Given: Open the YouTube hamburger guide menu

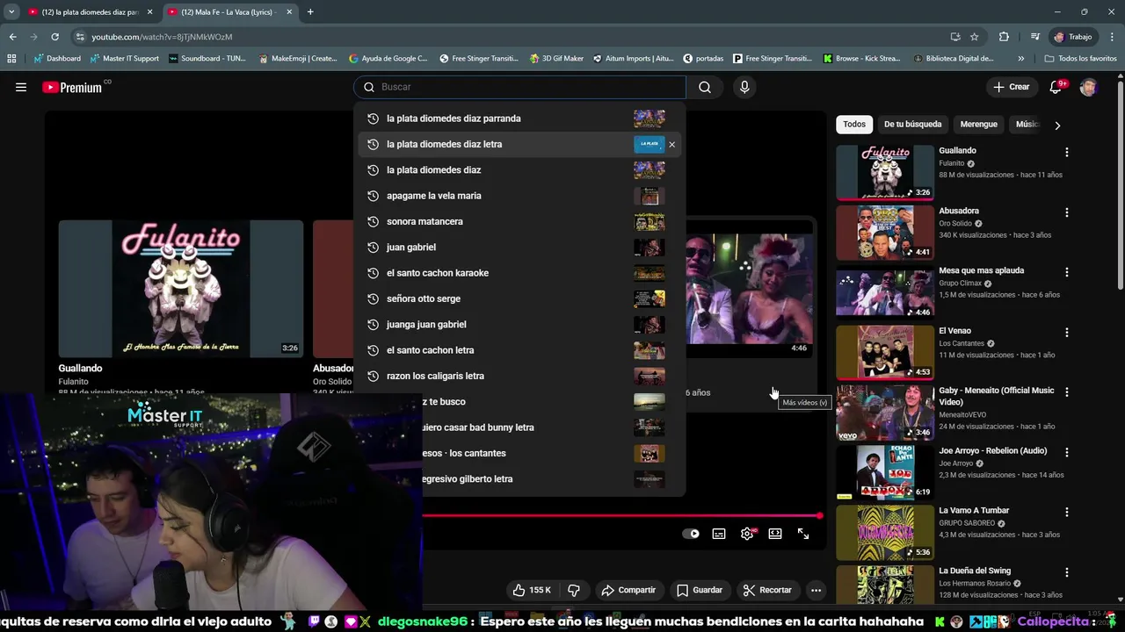Looking at the screenshot, I should tap(21, 87).
